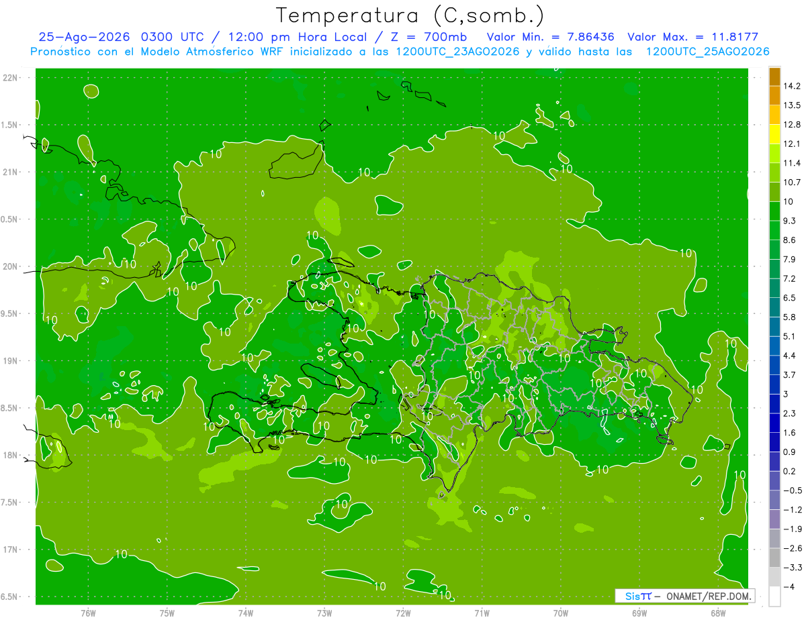Viewport: 806px width, 622px height.
Task: Click the 75W longitude axis label
Action: [x=167, y=613]
